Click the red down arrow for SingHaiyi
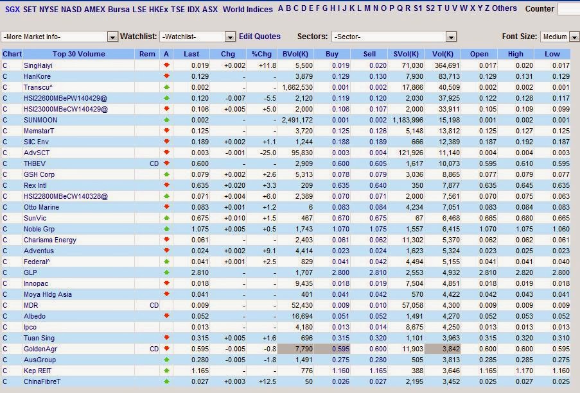 point(166,65)
